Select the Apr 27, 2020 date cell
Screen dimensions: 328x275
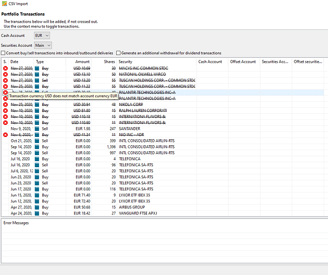21,207
